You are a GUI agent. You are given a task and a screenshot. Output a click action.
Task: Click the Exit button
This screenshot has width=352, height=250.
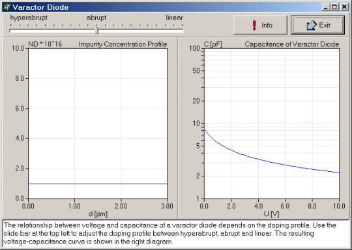click(x=317, y=25)
